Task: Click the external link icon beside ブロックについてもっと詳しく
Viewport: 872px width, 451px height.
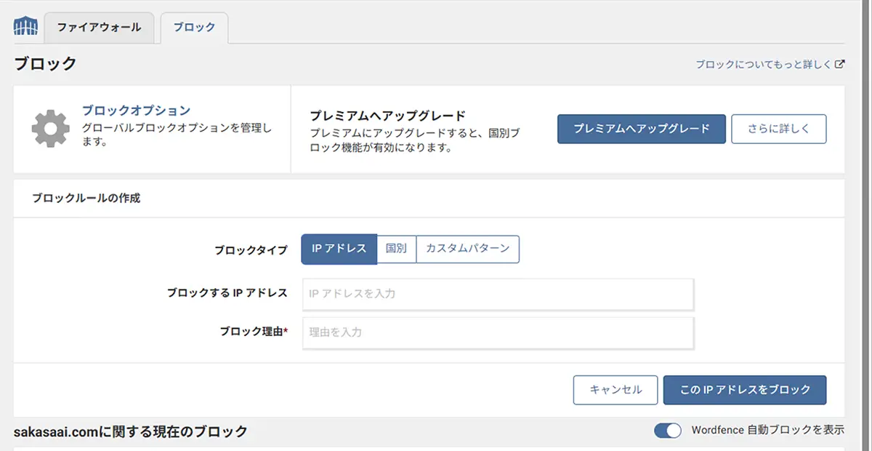Action: [840, 64]
